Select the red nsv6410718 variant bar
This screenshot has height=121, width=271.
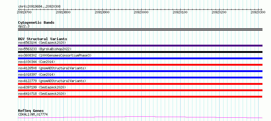pyautogui.click(x=140, y=97)
